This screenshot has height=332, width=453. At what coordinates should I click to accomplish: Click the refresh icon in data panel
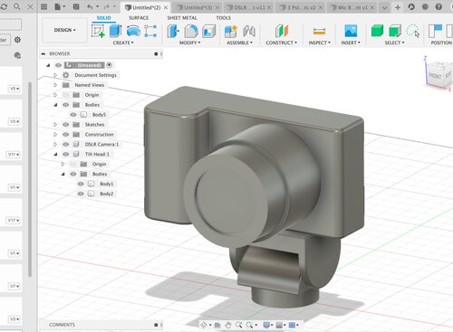click(4, 6)
